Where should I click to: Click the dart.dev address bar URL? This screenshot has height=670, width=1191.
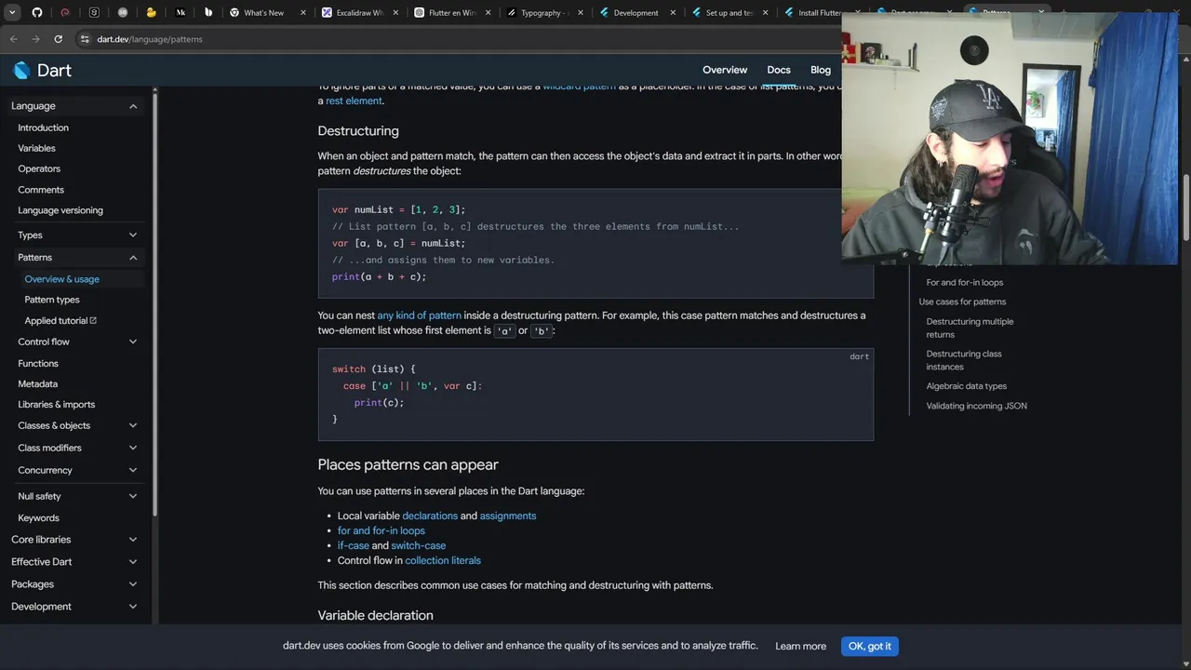tap(150, 39)
